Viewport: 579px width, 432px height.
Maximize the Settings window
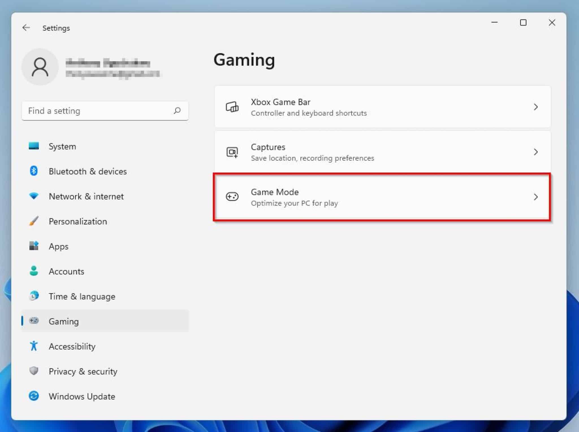(523, 22)
